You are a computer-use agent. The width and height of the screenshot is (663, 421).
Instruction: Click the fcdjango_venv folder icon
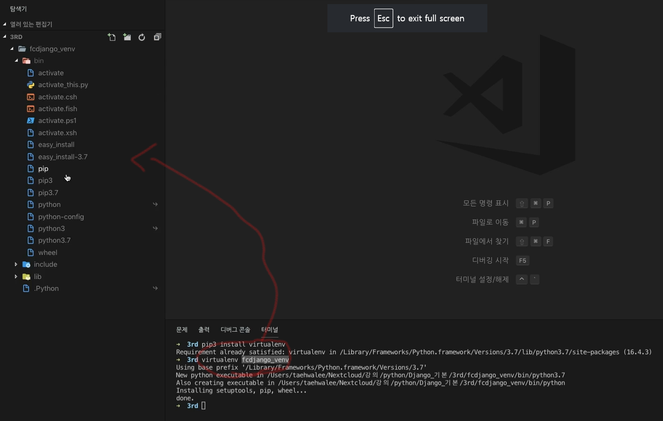22,49
